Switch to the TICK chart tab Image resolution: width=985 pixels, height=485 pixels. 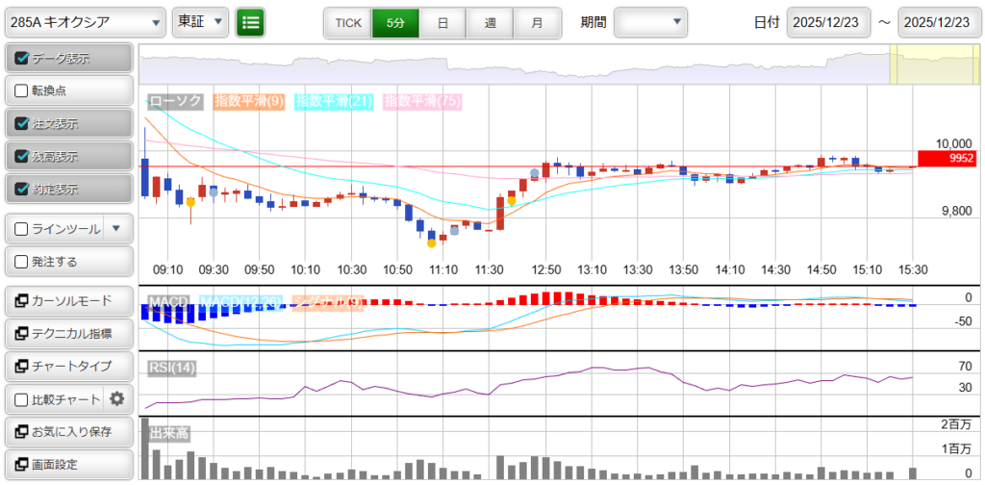(x=347, y=22)
